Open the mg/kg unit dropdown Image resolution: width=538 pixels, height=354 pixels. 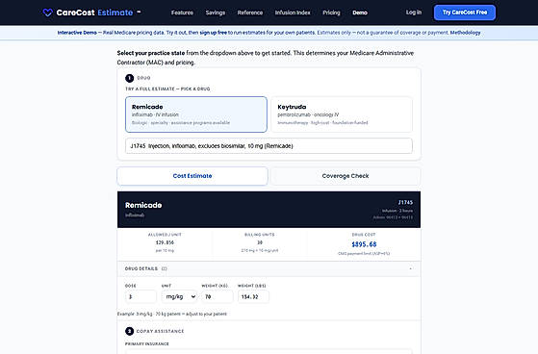(x=179, y=296)
